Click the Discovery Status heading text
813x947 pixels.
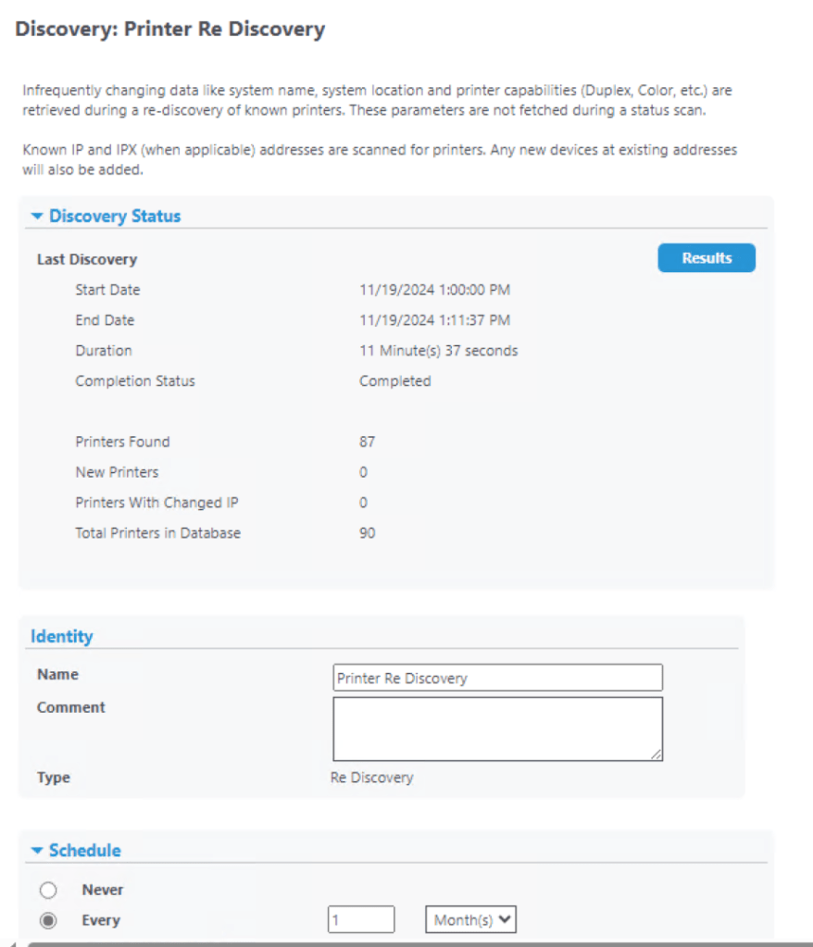pyautogui.click(x=115, y=216)
